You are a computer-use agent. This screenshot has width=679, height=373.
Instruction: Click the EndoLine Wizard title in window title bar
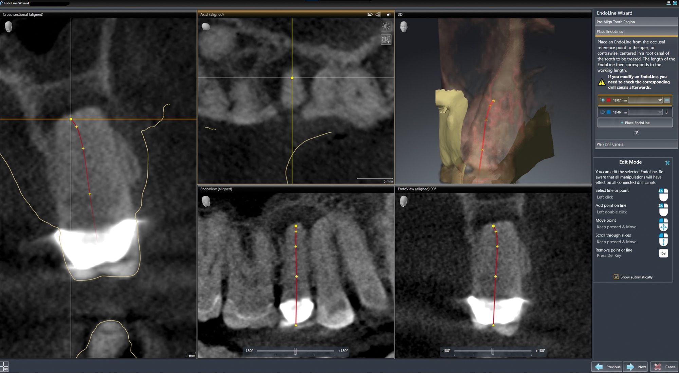16,3
